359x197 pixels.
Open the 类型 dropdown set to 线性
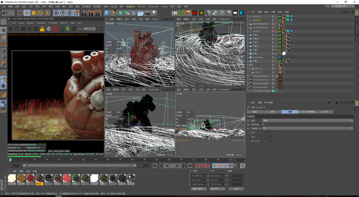(308, 120)
